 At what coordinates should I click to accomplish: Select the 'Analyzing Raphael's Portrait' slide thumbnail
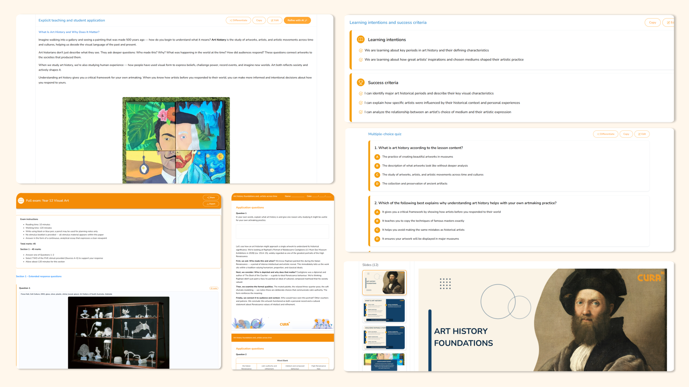click(x=384, y=338)
